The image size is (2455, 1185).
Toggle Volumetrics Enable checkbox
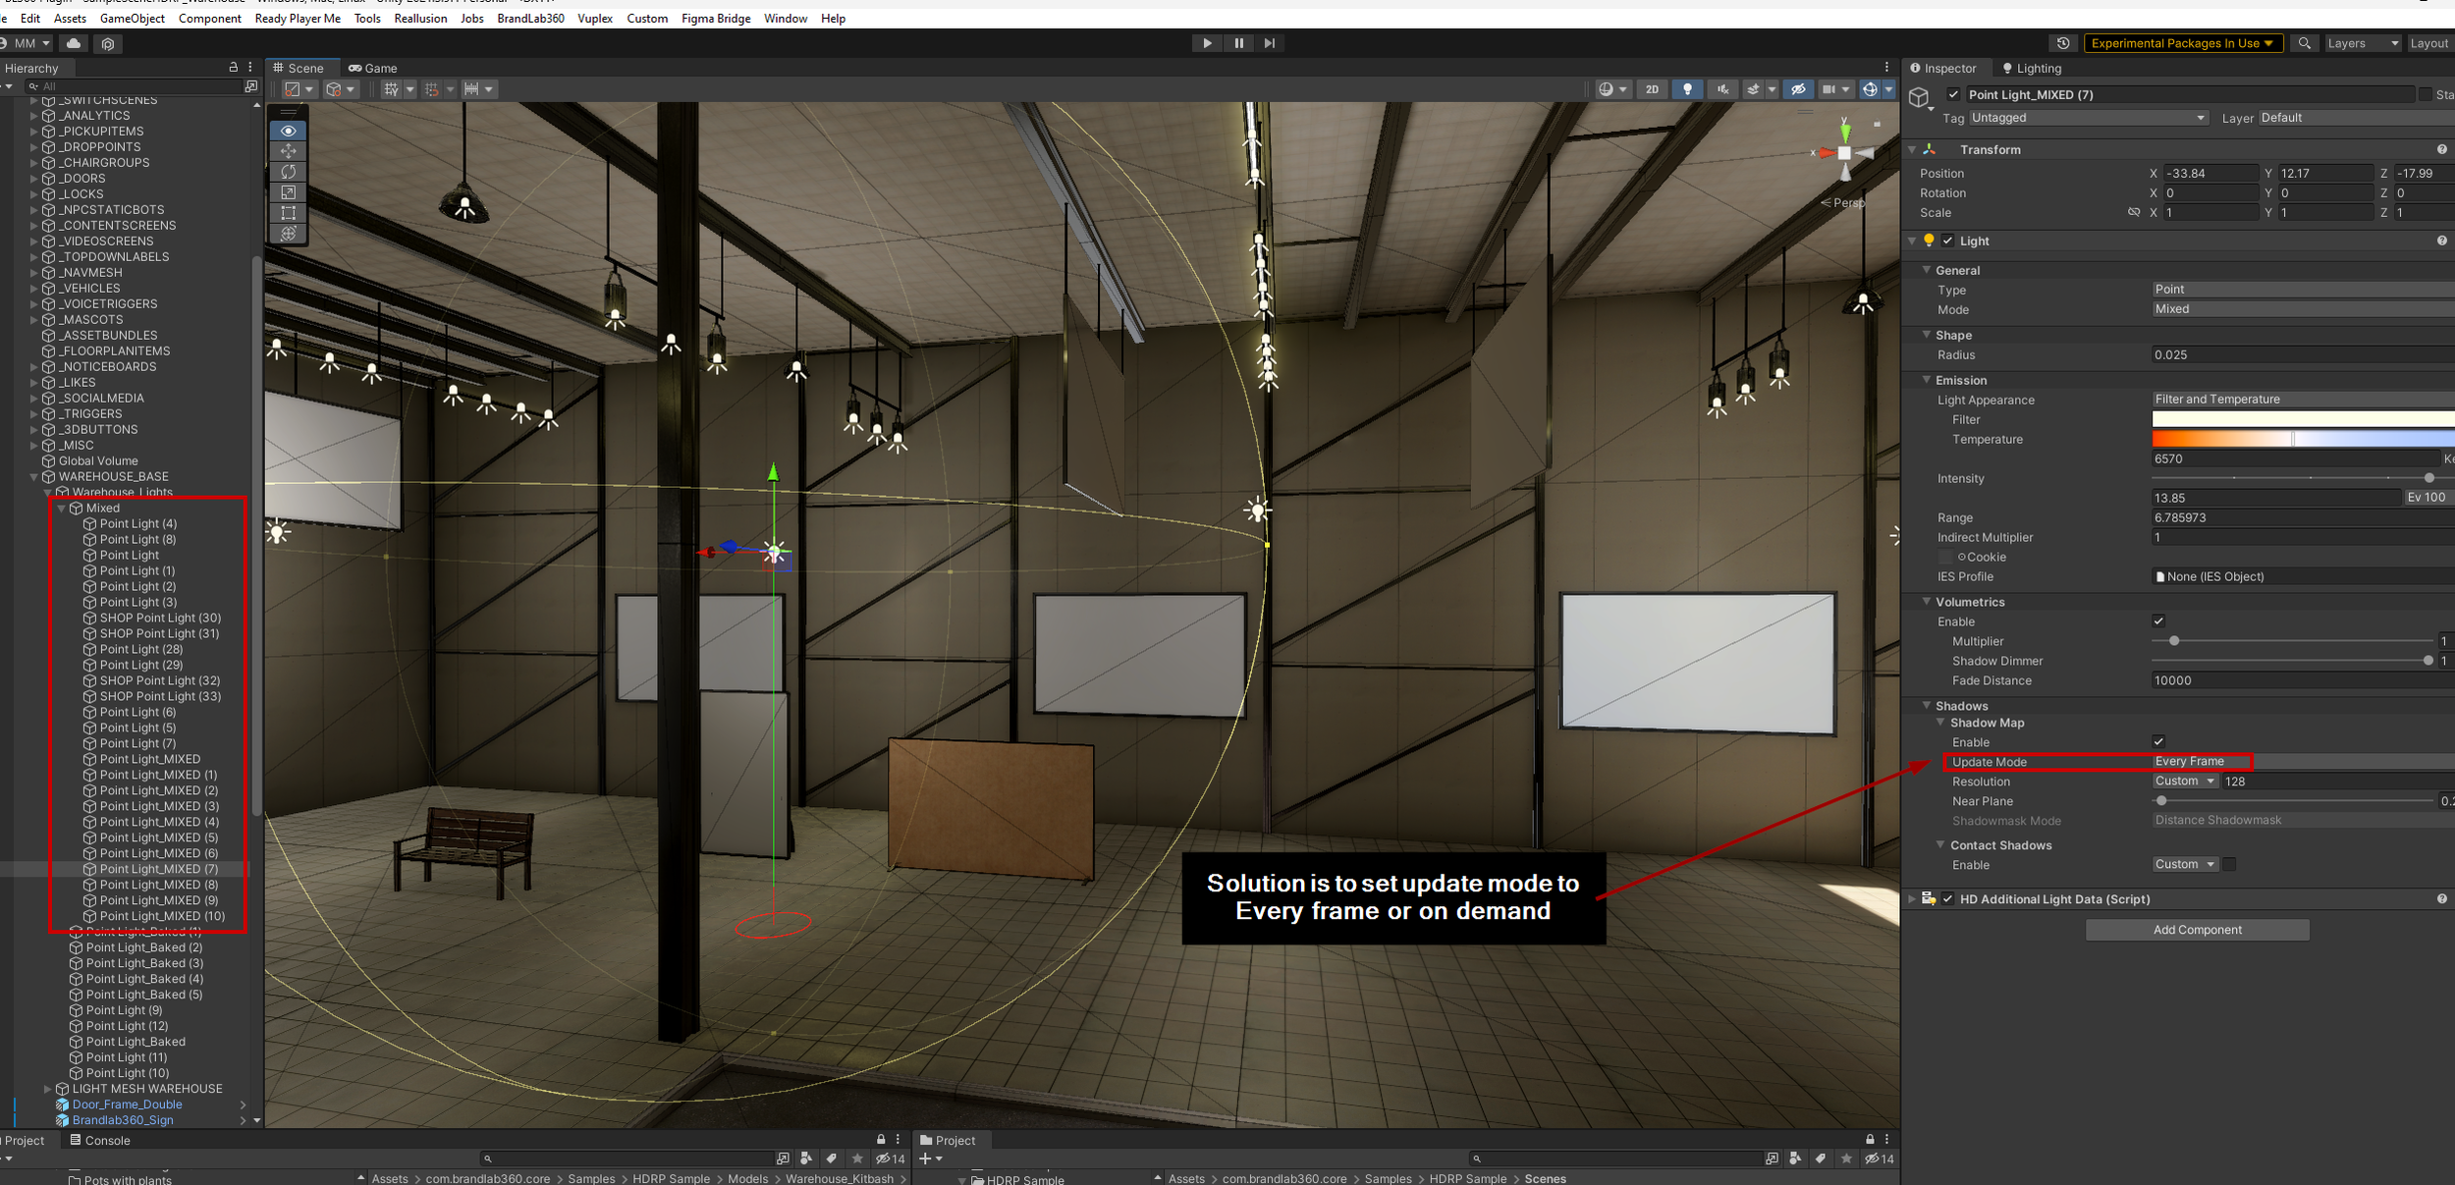pyautogui.click(x=2158, y=621)
